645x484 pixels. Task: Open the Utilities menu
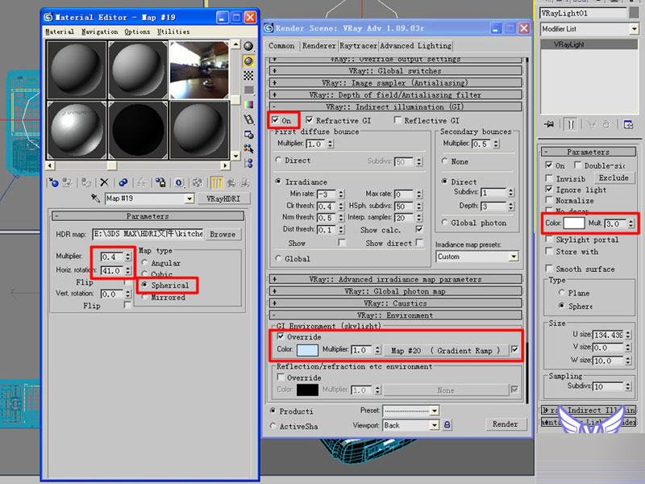tap(173, 31)
